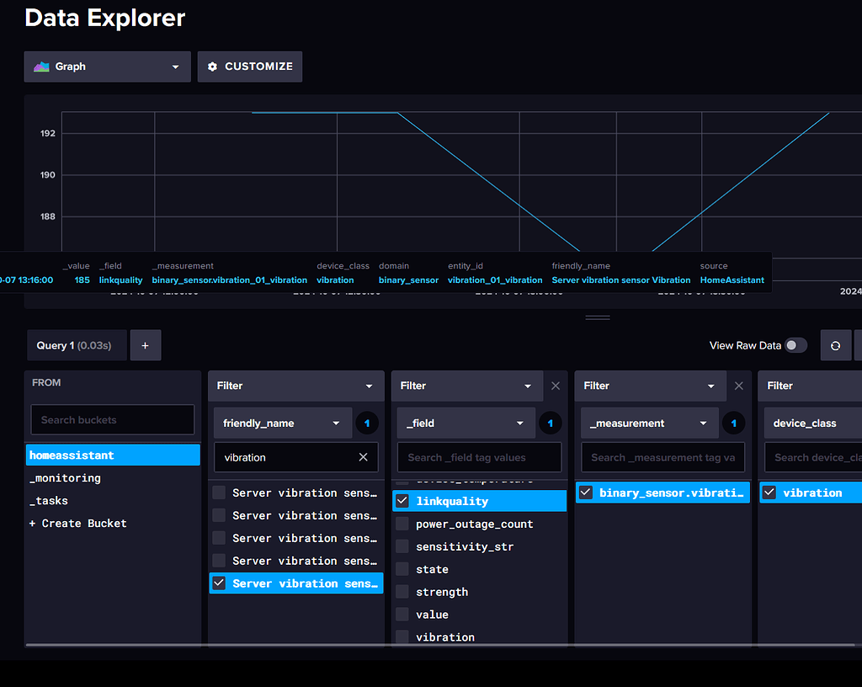Remove the _measurement filter column via its X

tap(738, 386)
